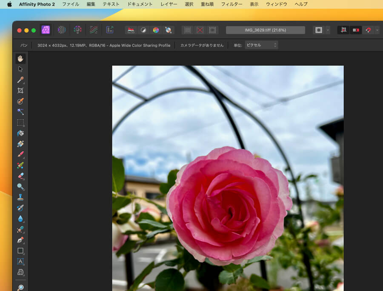The width and height of the screenshot is (383, 291).
Task: Select the Pen tool
Action: 20,240
